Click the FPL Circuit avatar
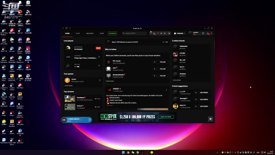The height and width of the screenshot is (155, 275). pyautogui.click(x=109, y=62)
